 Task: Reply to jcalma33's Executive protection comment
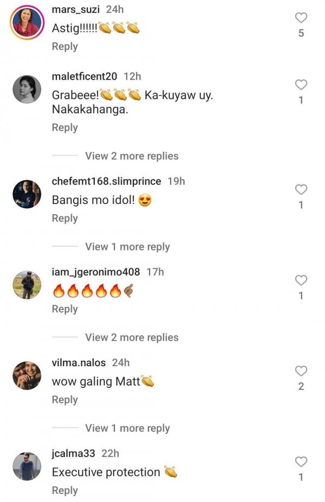point(64,490)
